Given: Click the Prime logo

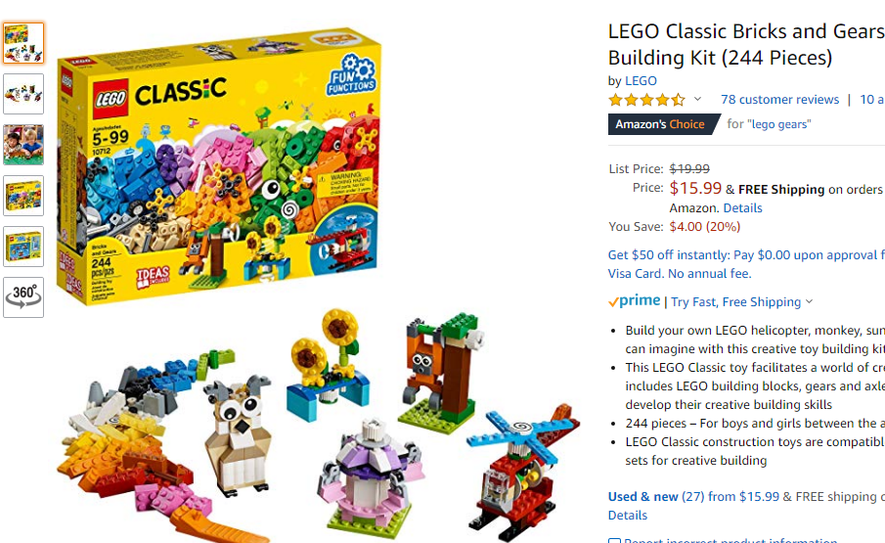Looking at the screenshot, I should click(635, 301).
